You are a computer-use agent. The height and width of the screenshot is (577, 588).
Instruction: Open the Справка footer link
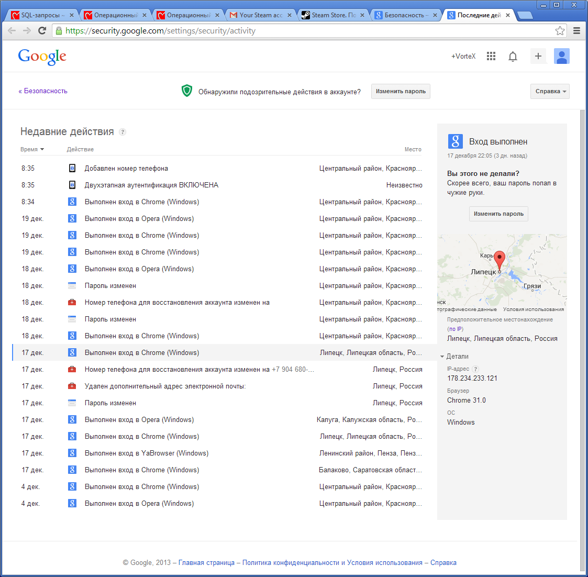443,563
